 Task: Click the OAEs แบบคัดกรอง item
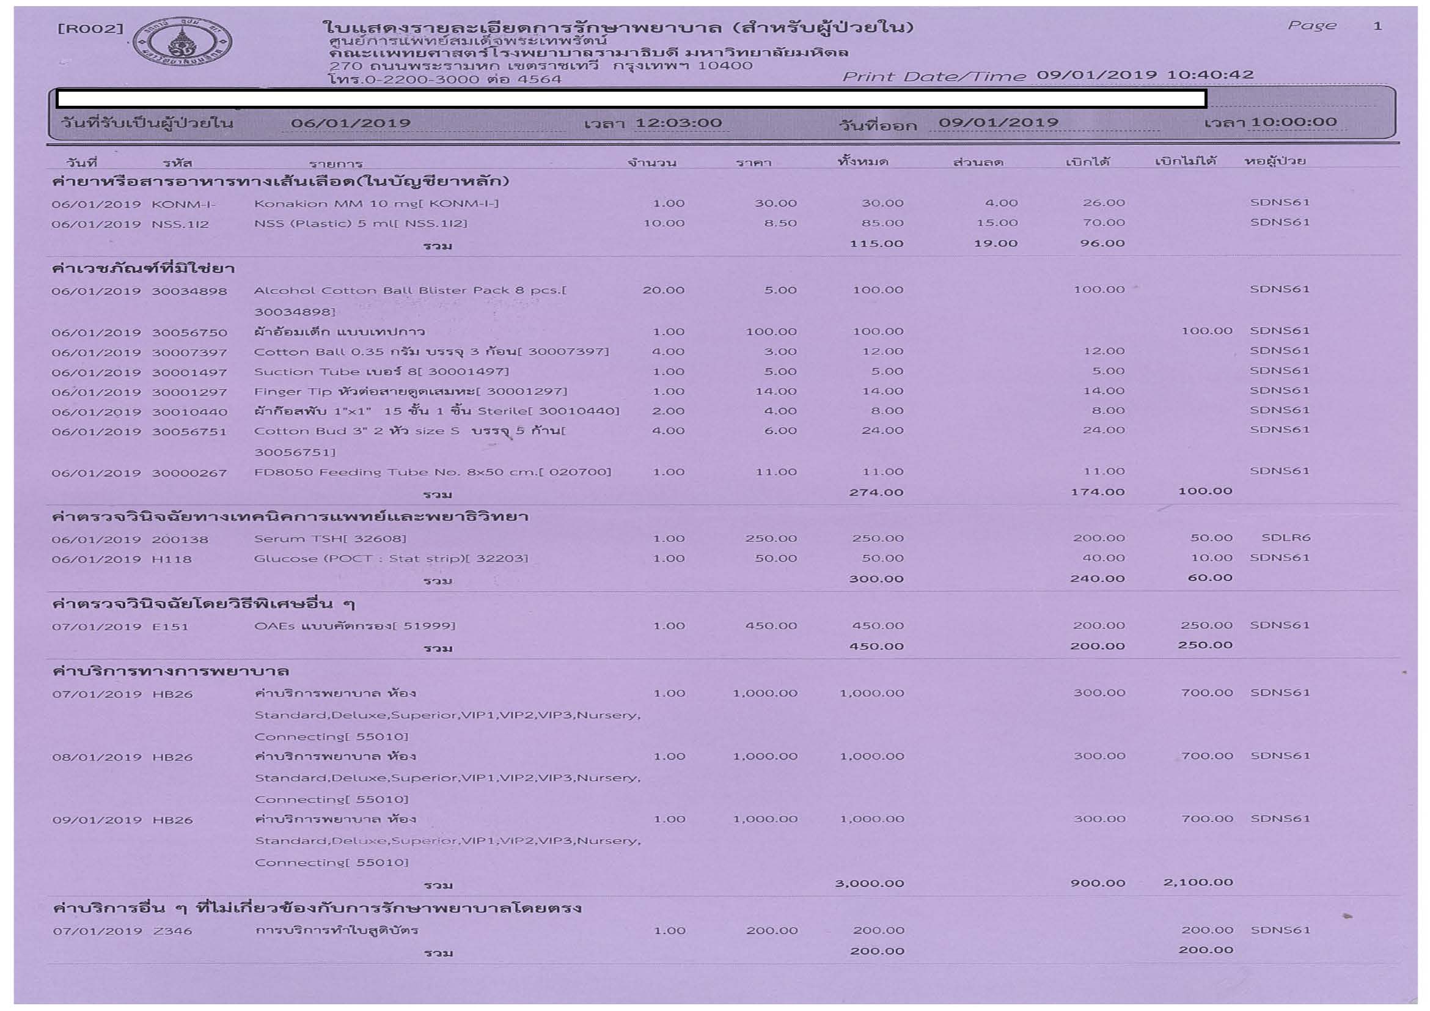click(x=354, y=625)
